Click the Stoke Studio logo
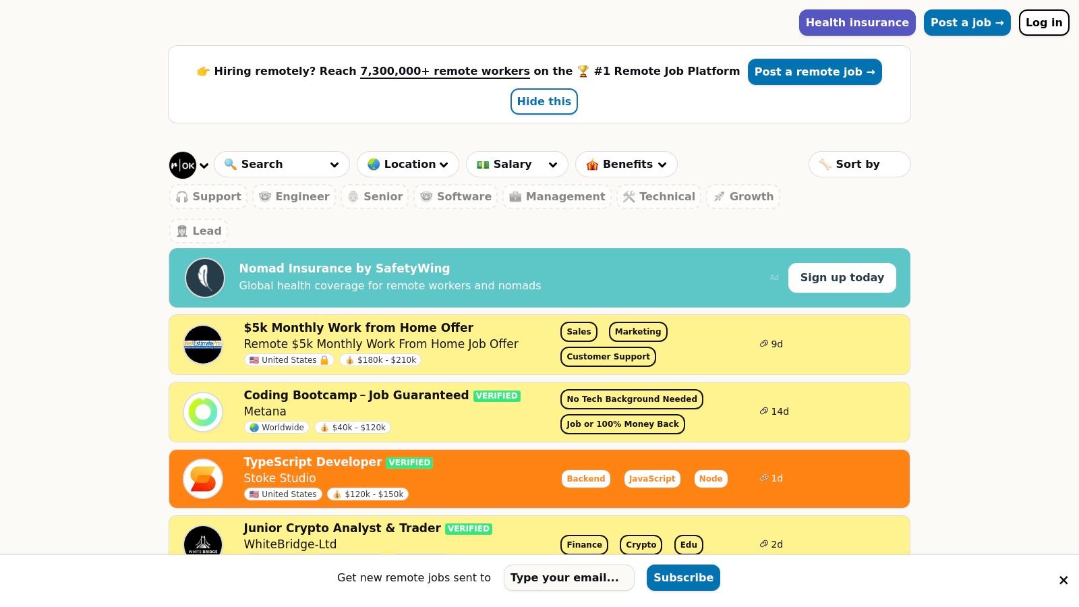Image resolution: width=1079 pixels, height=607 pixels. 203,479
